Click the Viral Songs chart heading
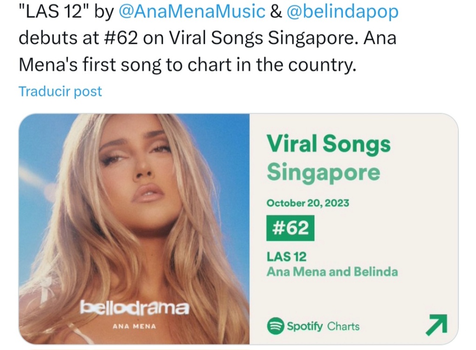The width and height of the screenshot is (476, 350). tap(329, 144)
